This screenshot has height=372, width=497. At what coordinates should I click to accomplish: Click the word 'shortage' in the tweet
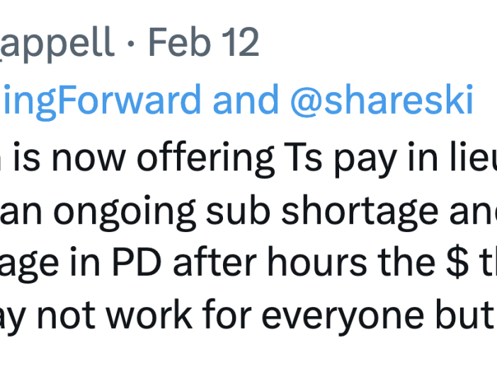360,212
